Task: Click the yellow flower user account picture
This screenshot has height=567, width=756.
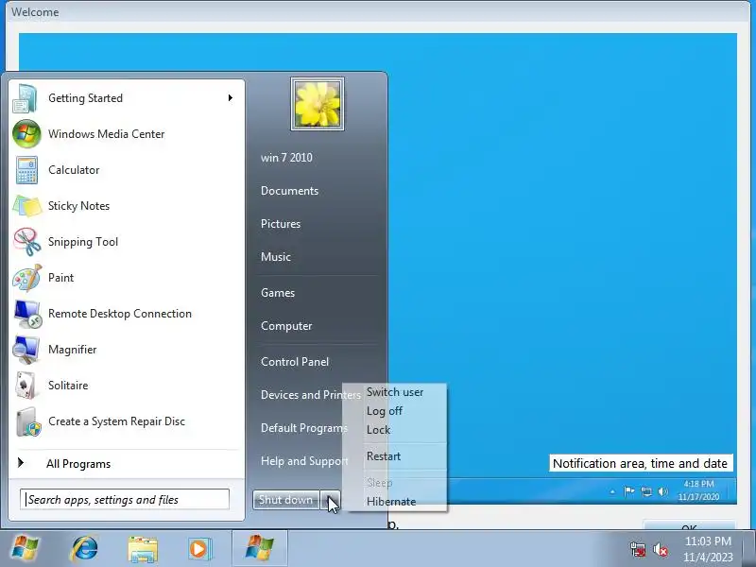Action: point(318,104)
